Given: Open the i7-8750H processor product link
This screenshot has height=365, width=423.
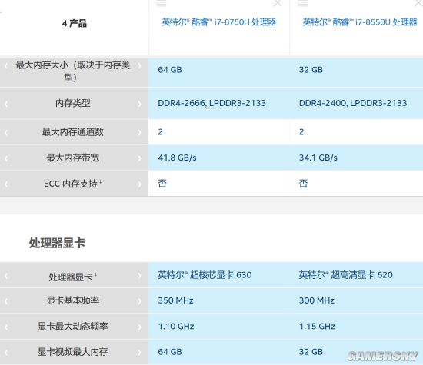Looking at the screenshot, I should [x=218, y=22].
